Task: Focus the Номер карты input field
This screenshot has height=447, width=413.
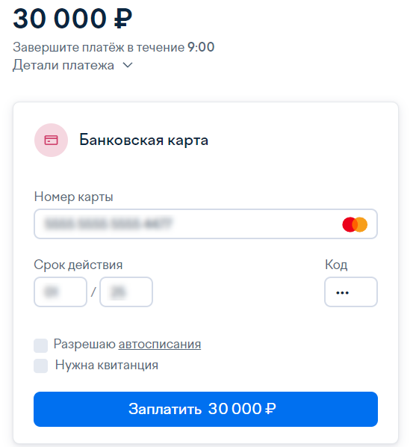Action: [205, 223]
